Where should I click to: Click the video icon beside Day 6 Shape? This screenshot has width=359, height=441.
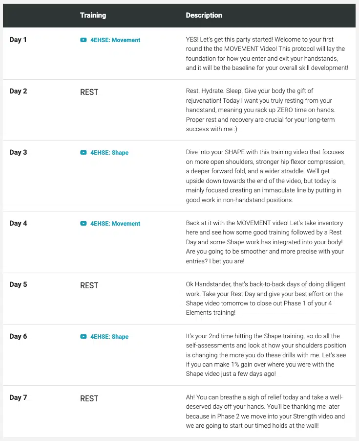(84, 337)
